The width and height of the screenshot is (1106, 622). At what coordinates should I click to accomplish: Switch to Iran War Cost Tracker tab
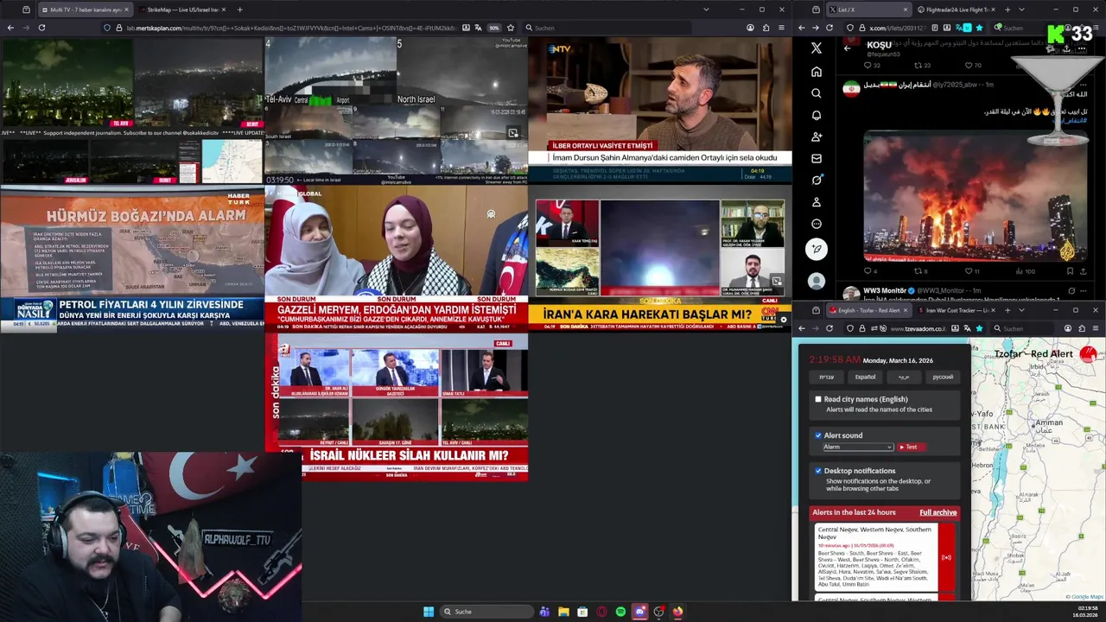pyautogui.click(x=957, y=310)
